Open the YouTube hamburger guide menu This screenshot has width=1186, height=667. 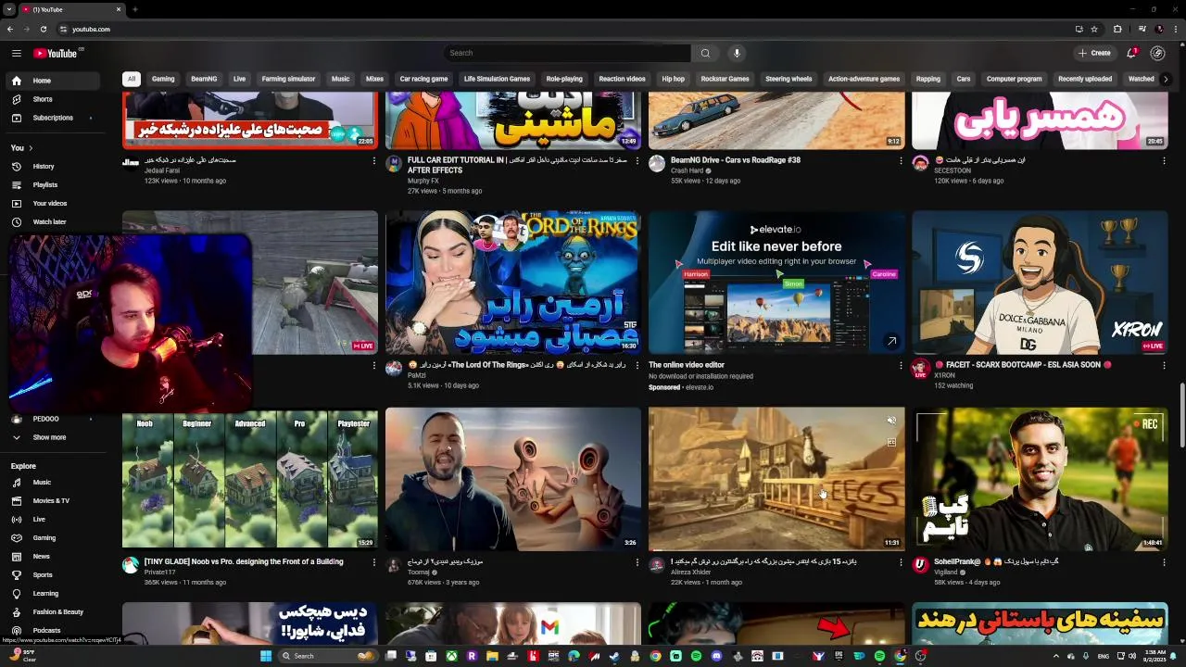pos(16,53)
